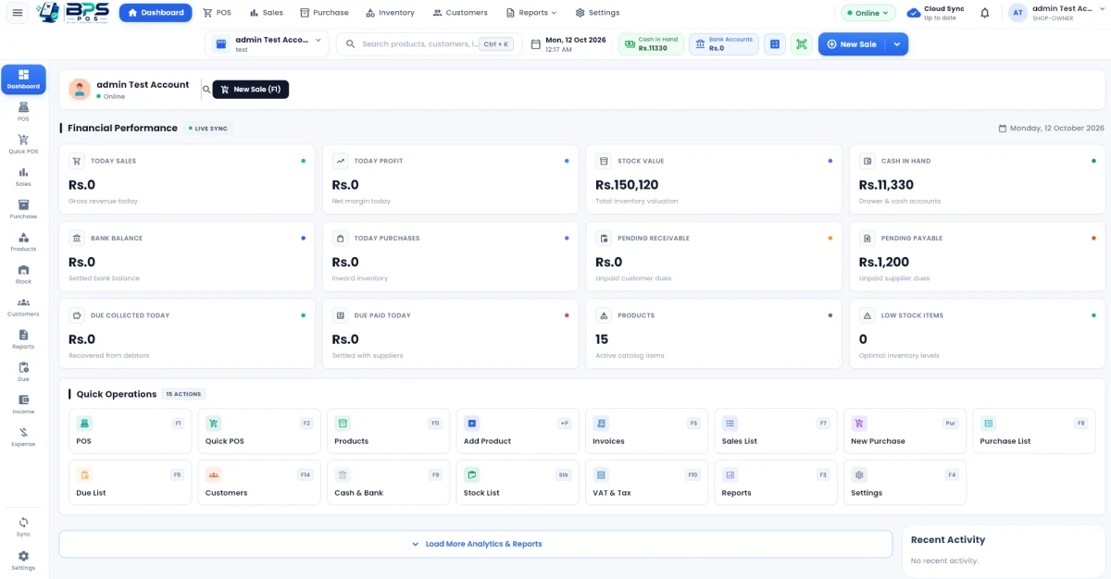Open the POS quick operation tile
Viewport: 1111px width, 579px height.
[x=131, y=431]
